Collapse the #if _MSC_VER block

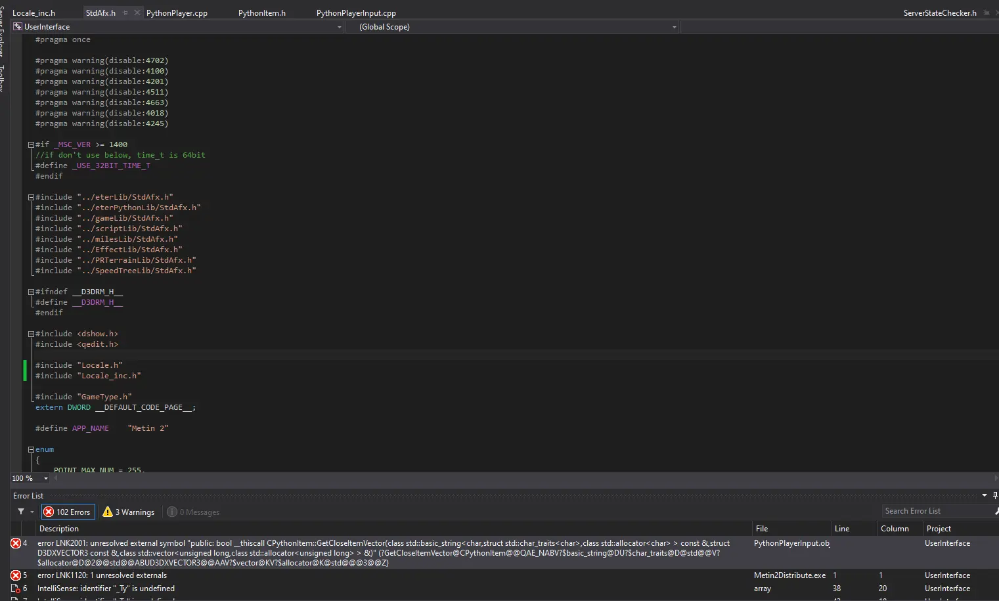pos(31,145)
